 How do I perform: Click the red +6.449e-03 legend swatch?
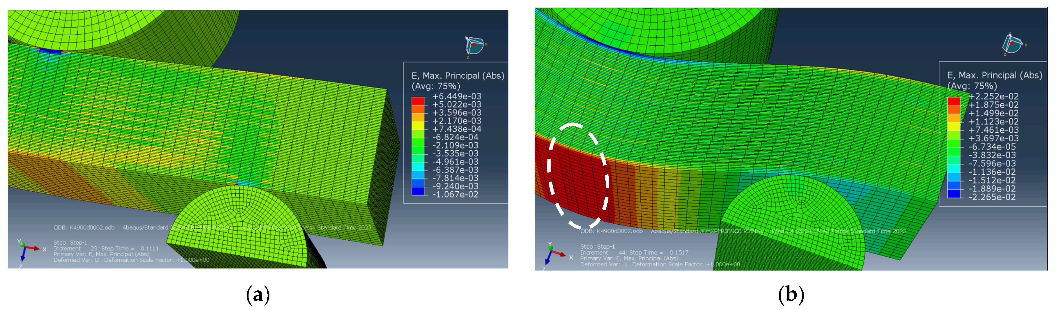pos(418,101)
